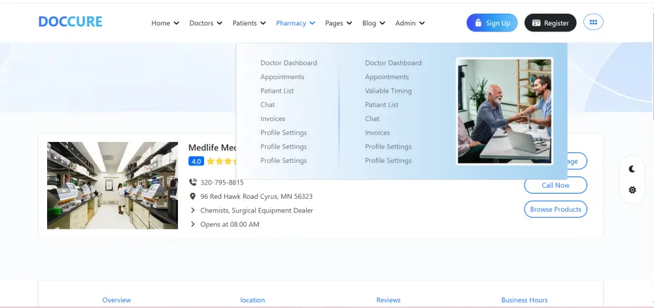Expand the Home navigation dropdown
The width and height of the screenshot is (654, 308).
tap(165, 23)
